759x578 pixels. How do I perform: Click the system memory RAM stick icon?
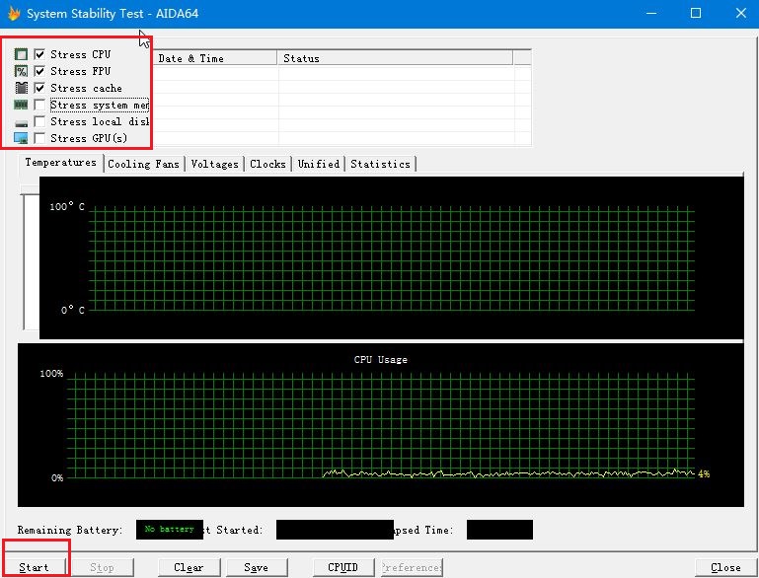coord(21,105)
